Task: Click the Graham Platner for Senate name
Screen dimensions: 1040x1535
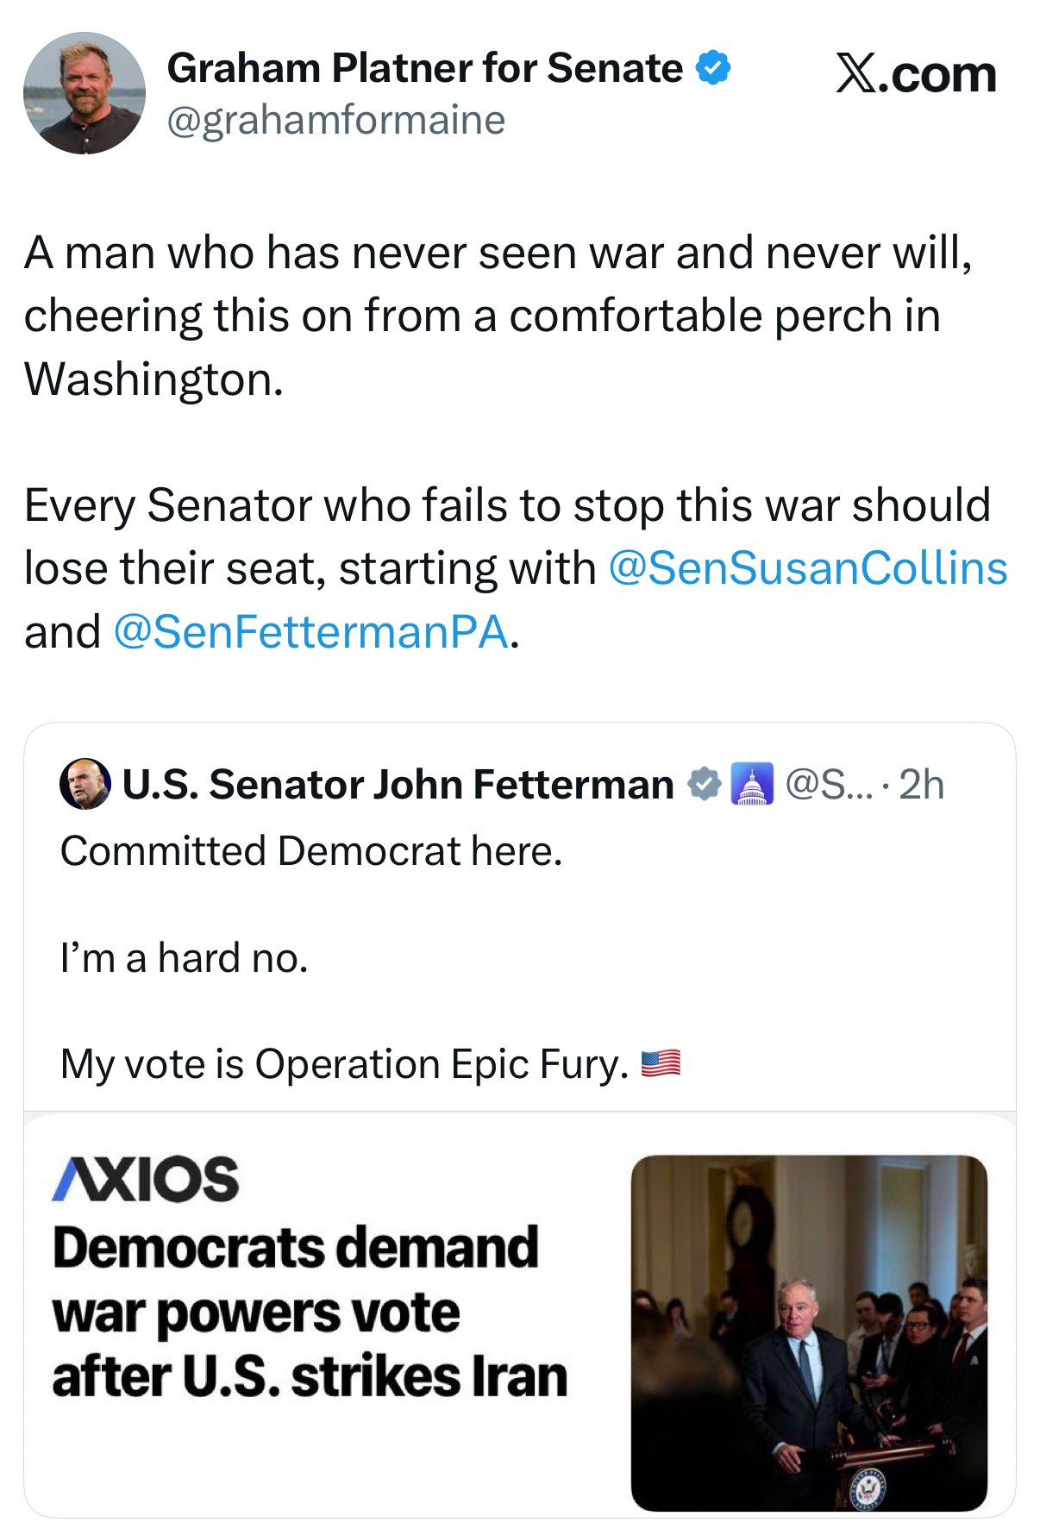Action: pyautogui.click(x=424, y=68)
